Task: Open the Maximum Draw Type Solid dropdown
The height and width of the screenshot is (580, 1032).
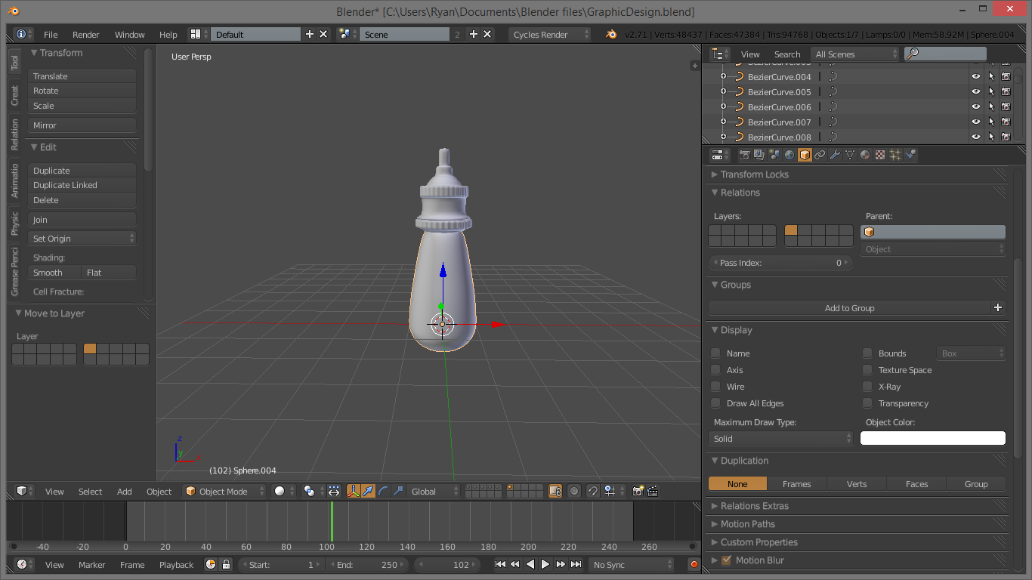Action: click(782, 438)
